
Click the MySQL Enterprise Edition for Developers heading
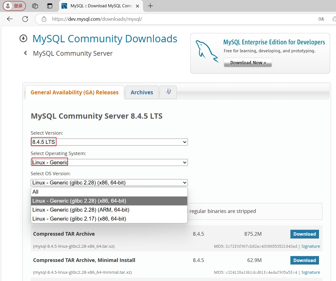tap(274, 42)
